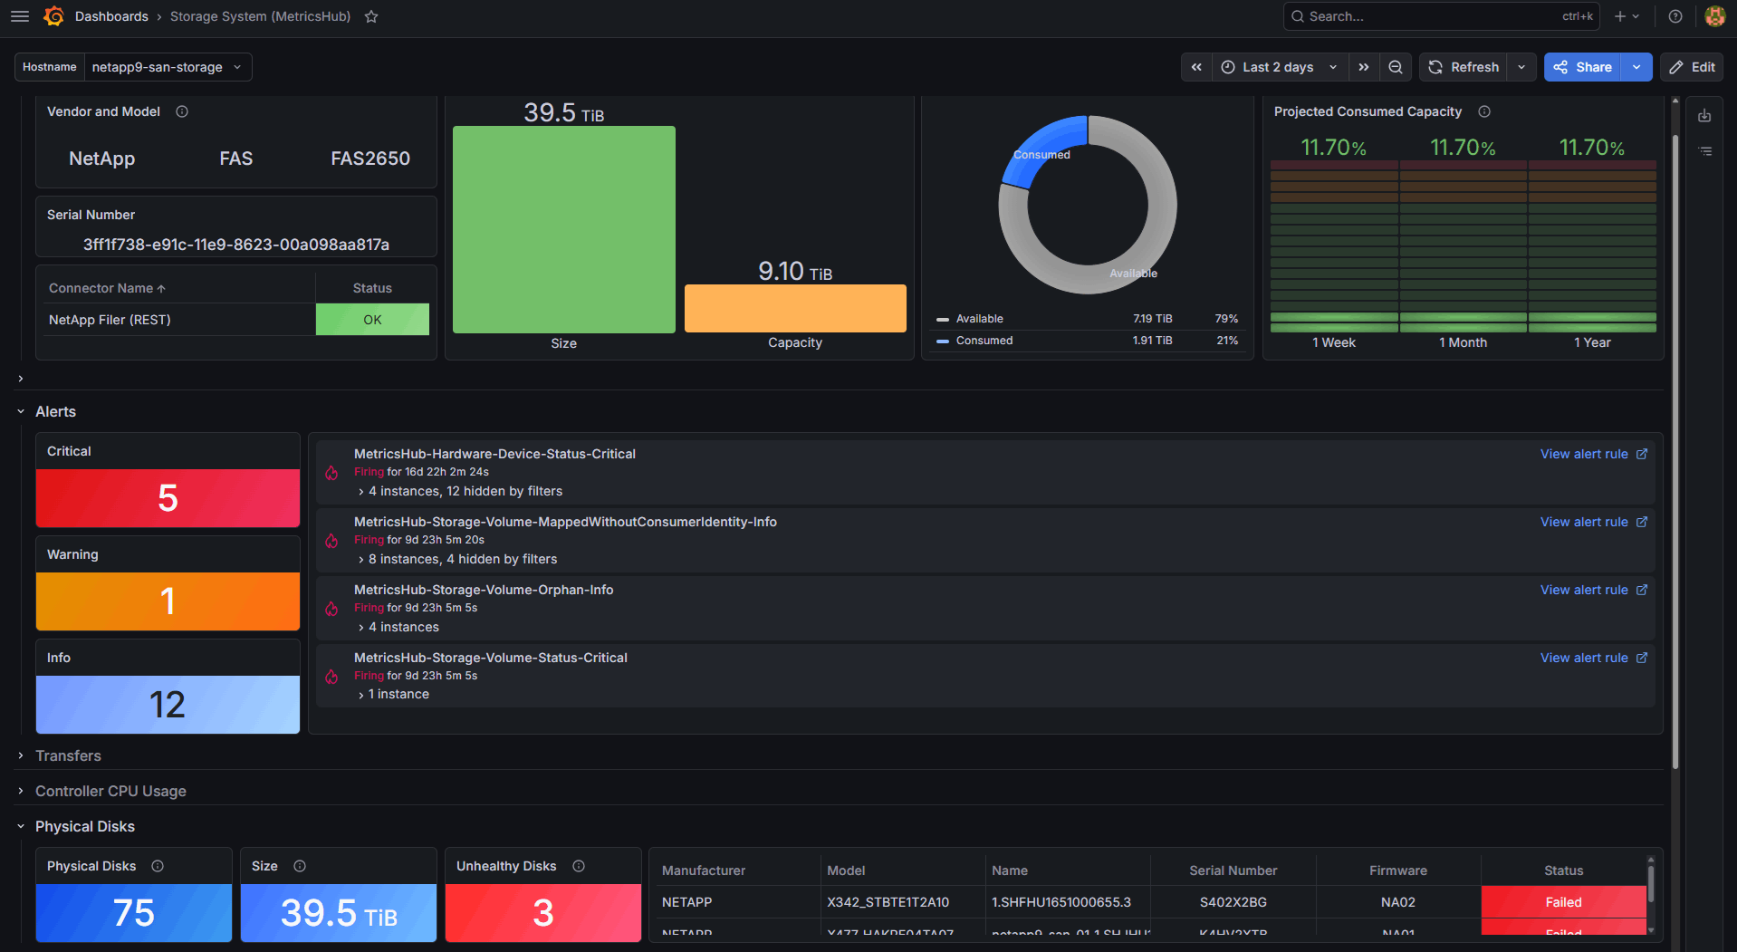Click the Critical alerts count 5
Image resolution: width=1737 pixels, height=952 pixels.
click(168, 498)
